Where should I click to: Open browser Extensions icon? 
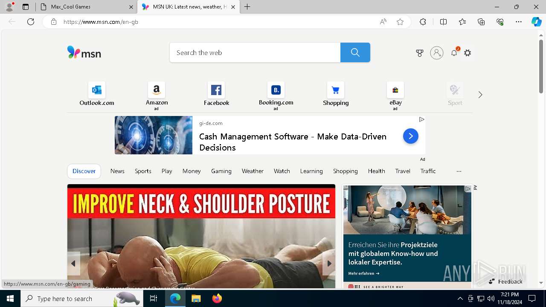pyautogui.click(x=423, y=22)
